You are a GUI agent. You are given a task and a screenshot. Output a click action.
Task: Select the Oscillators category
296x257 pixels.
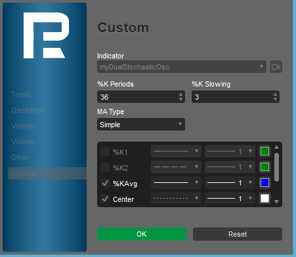click(28, 110)
